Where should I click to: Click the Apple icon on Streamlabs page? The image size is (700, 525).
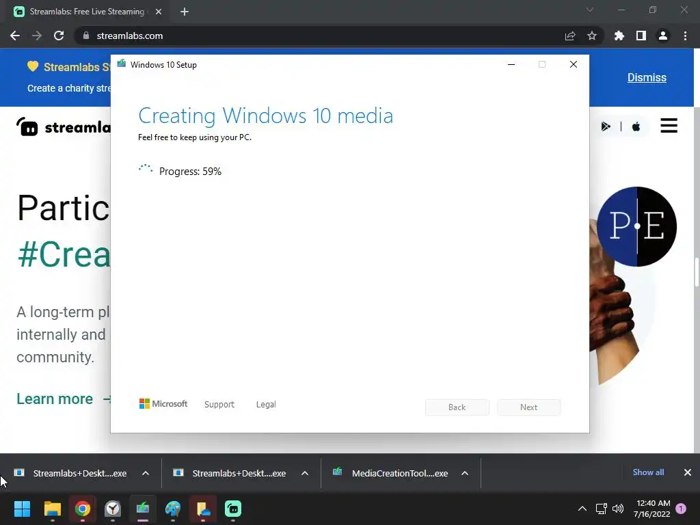pos(636,126)
